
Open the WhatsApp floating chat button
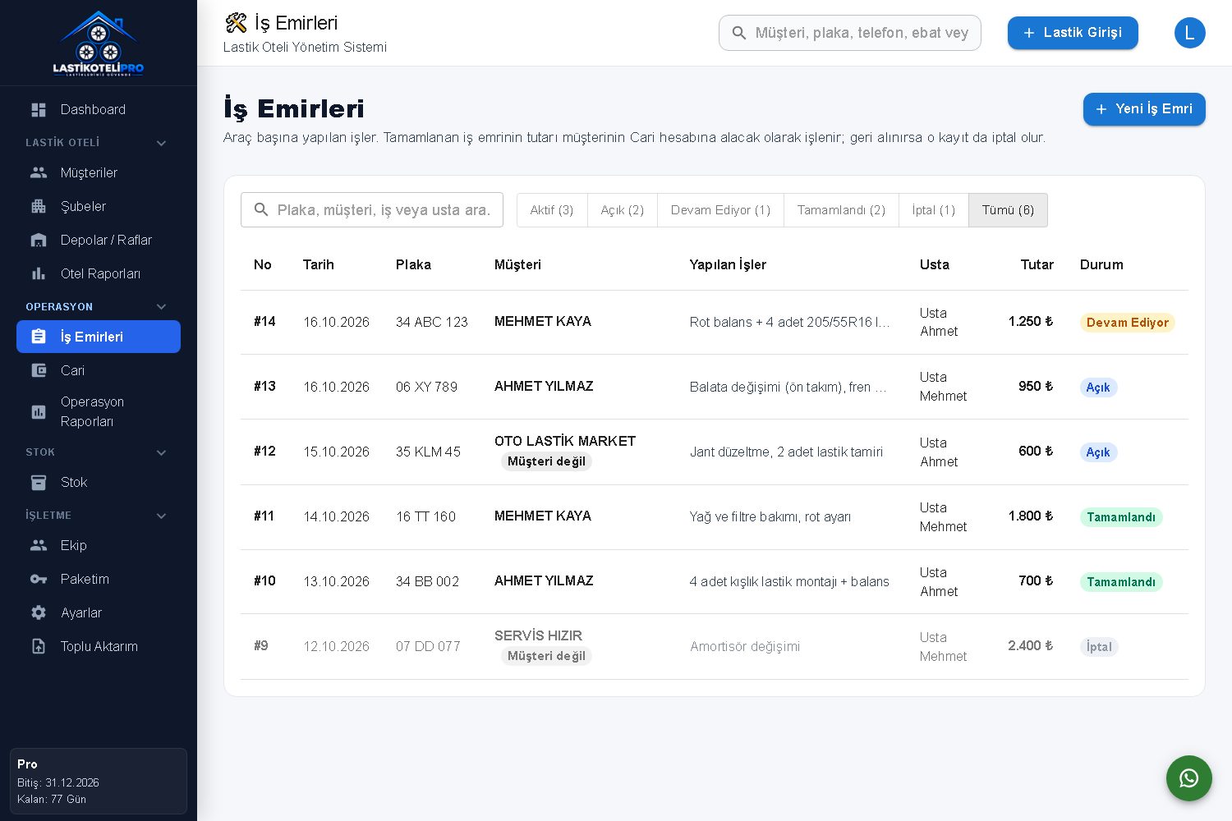(x=1189, y=778)
